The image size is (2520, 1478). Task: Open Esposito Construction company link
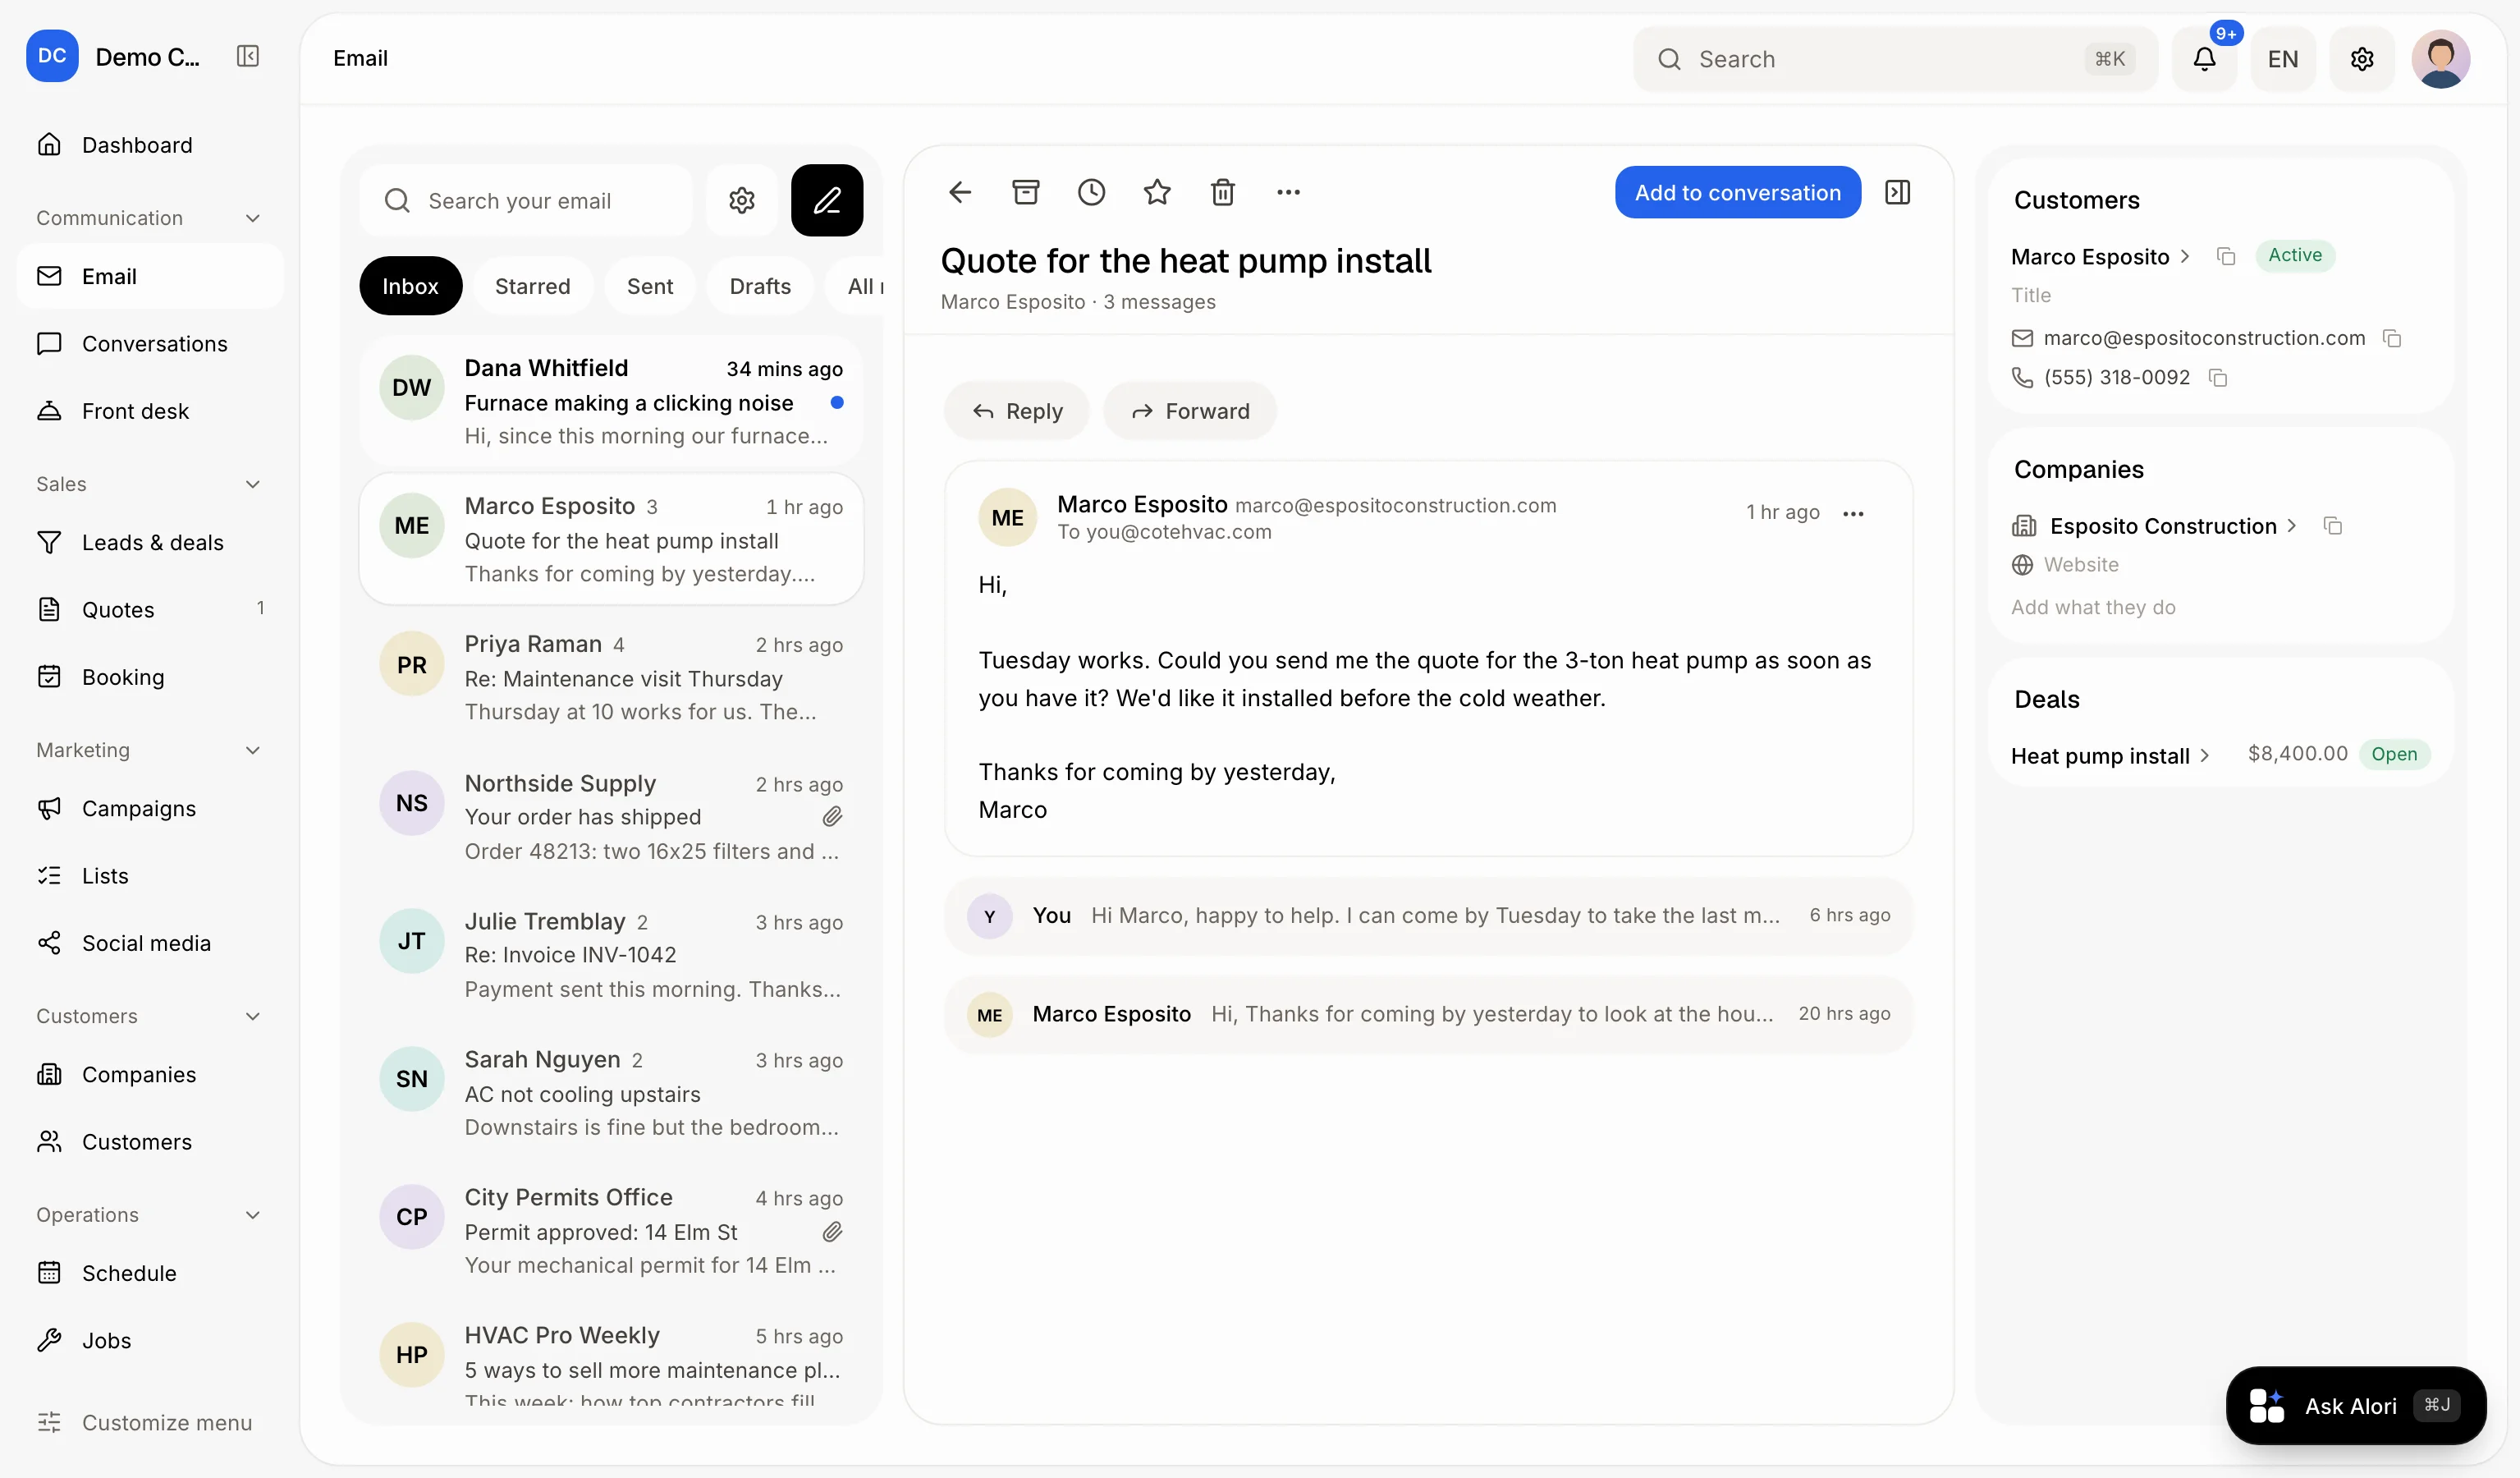[x=2172, y=526]
